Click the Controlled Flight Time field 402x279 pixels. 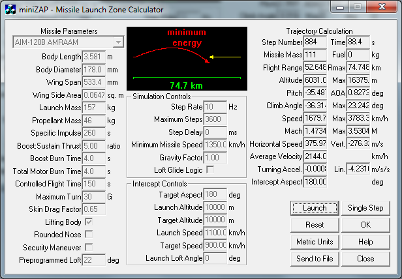point(94,184)
